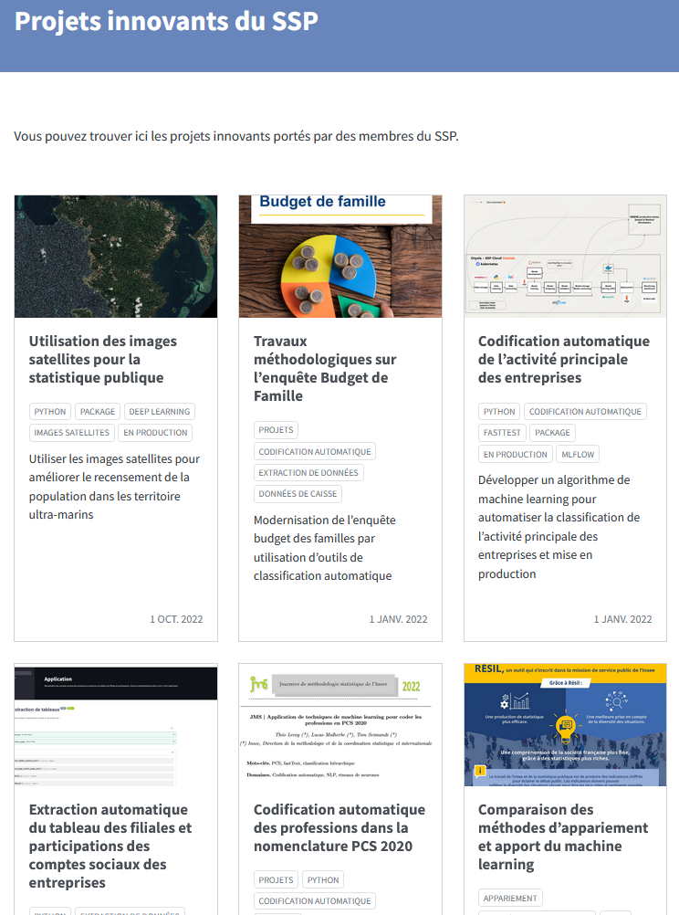Image resolution: width=679 pixels, height=915 pixels.
Task: Filter by the DEEP LEARNING tag
Action: [159, 412]
